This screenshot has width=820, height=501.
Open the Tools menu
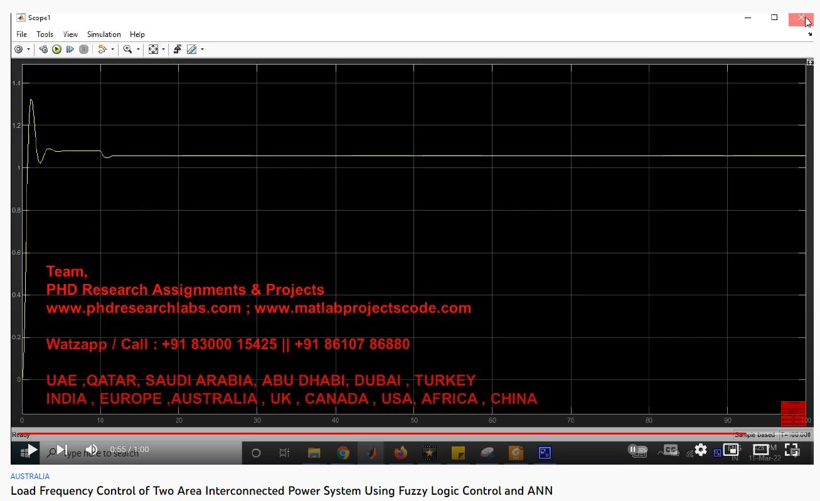[45, 34]
